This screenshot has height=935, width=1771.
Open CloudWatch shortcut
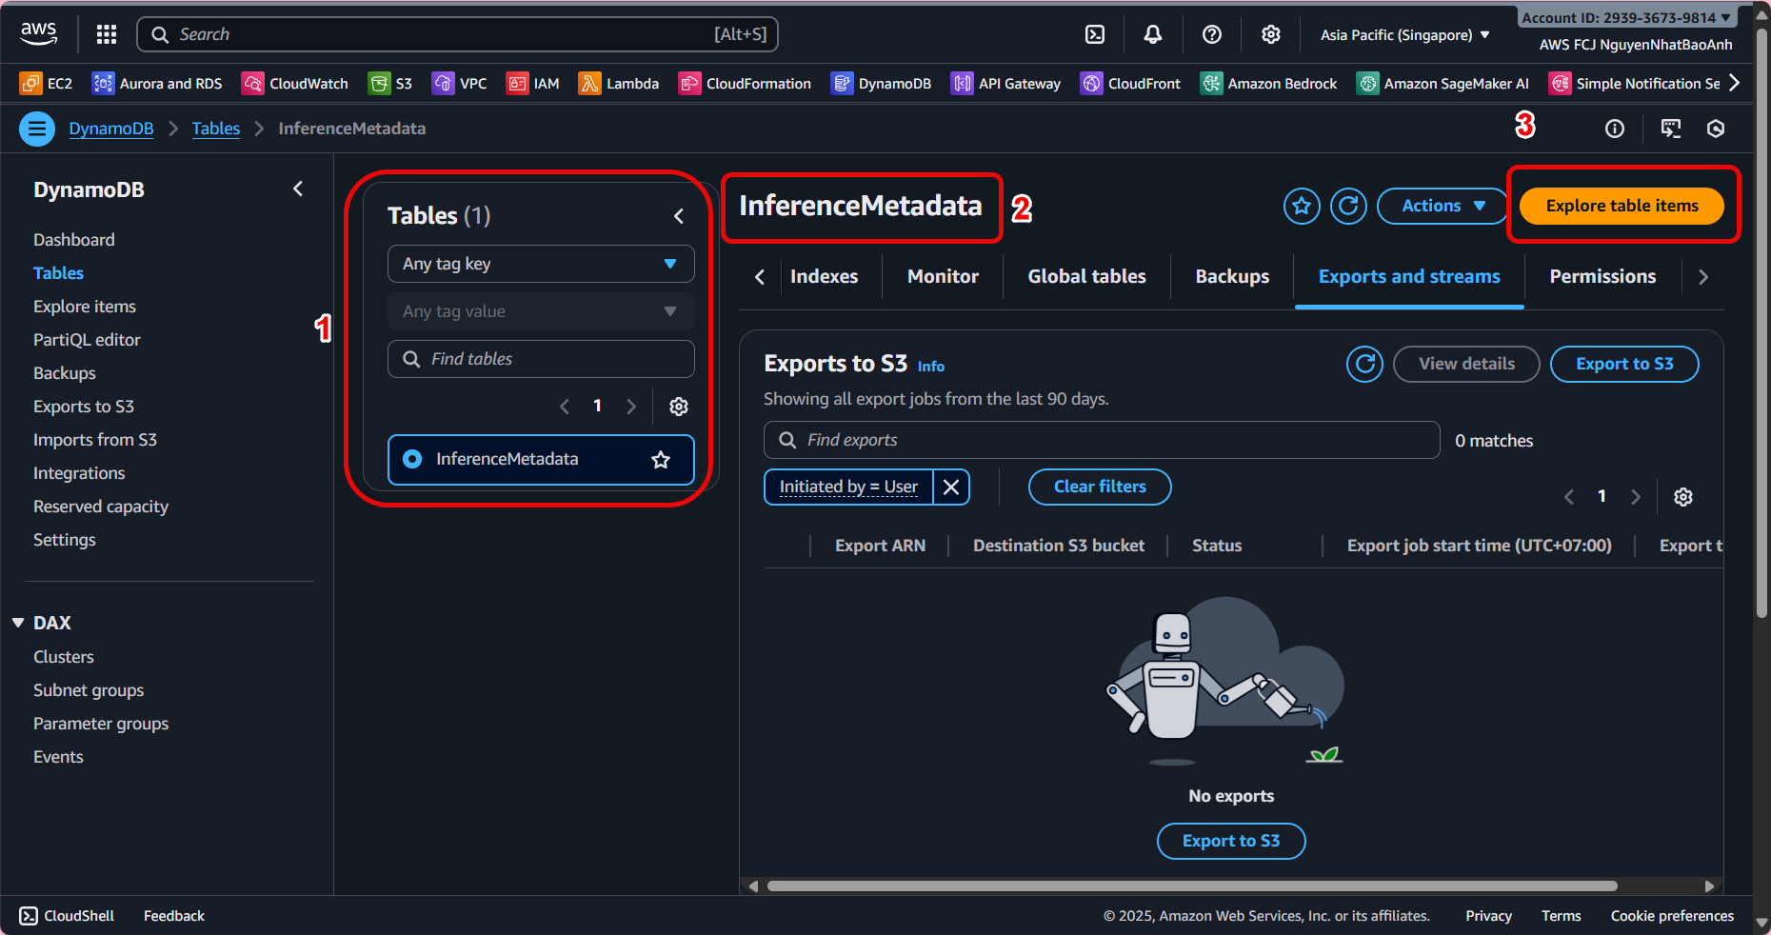point(295,84)
